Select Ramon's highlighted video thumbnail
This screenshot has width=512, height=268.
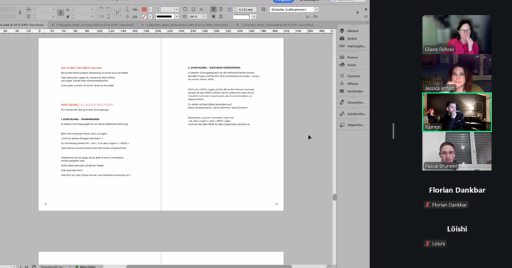pos(457,112)
